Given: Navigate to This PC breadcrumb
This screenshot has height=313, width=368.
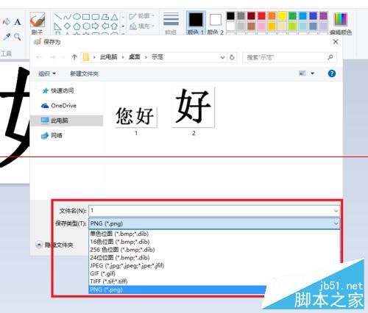Looking at the screenshot, I should [x=108, y=57].
